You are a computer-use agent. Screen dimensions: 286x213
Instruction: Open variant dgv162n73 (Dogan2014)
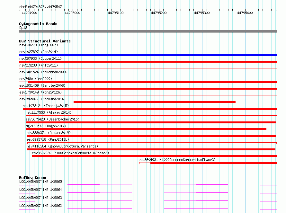(46, 126)
